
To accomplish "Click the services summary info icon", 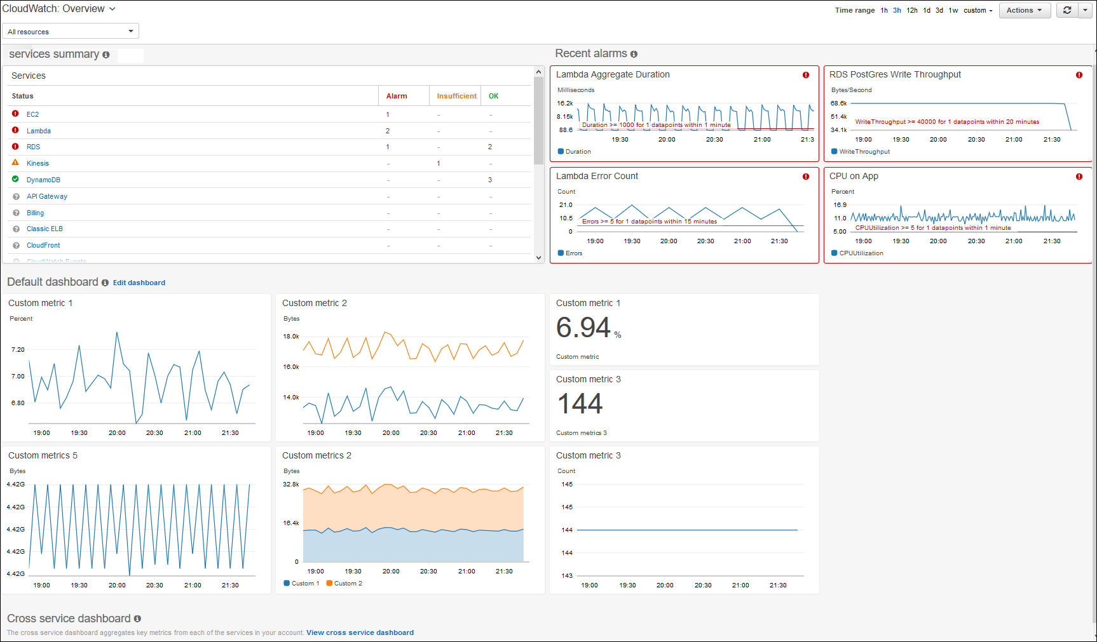I will (106, 55).
